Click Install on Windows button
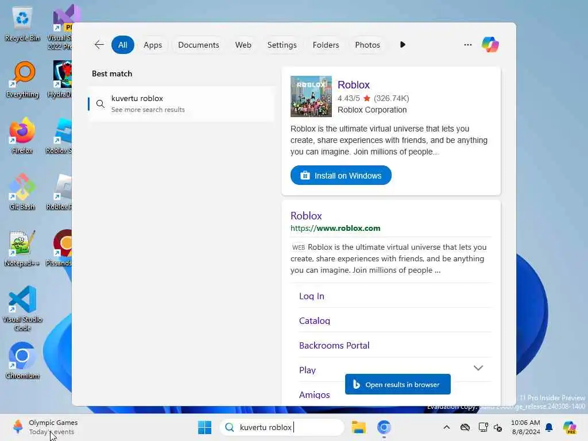 341,176
